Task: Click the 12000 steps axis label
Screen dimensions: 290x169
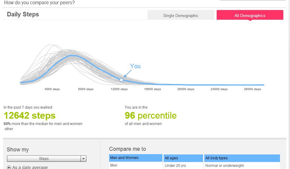Action: click(119, 89)
